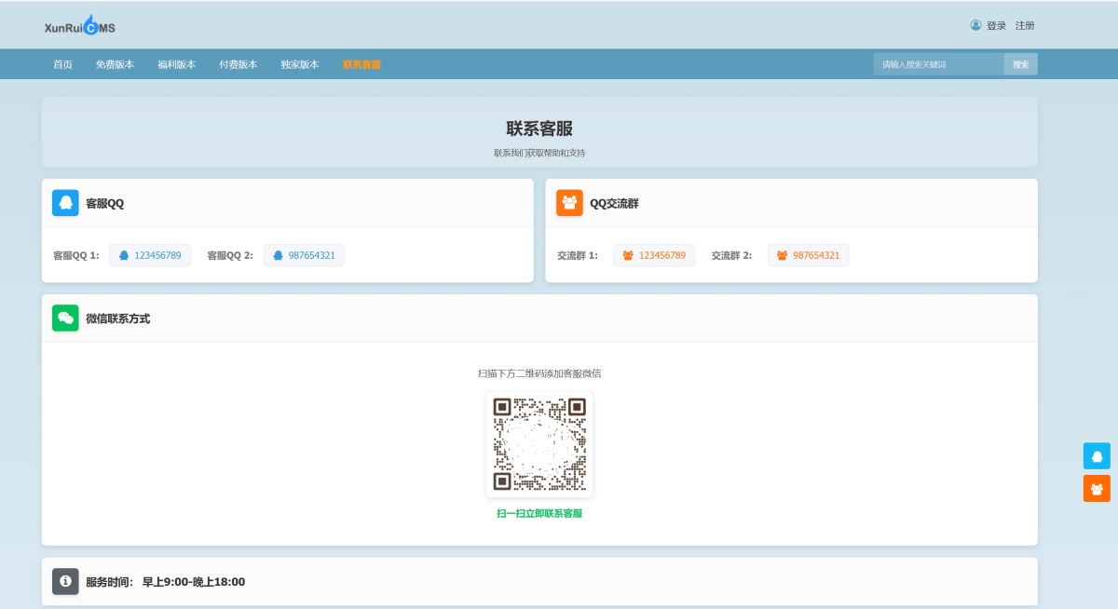Open the 注册 register link
The height and width of the screenshot is (609, 1118).
pos(1025,26)
